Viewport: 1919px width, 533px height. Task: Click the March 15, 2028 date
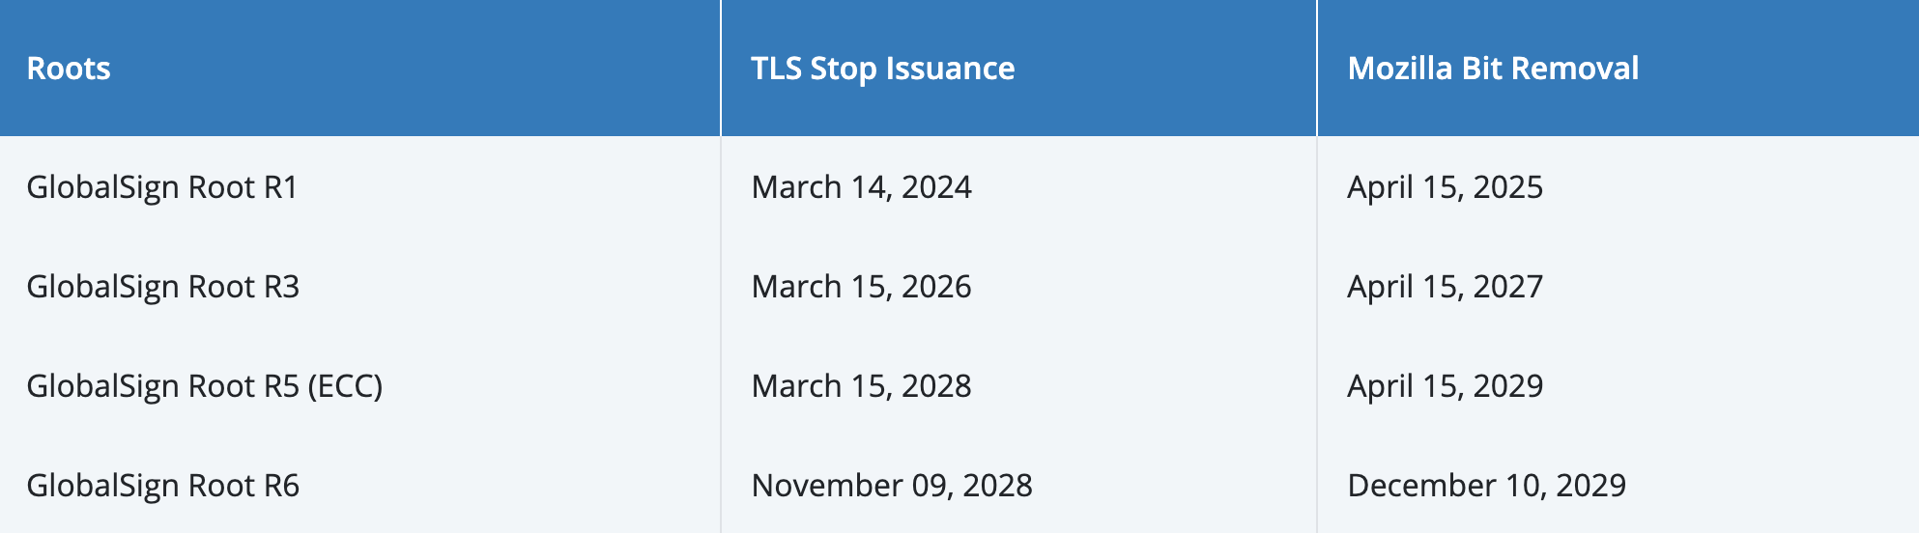pyautogui.click(x=861, y=386)
